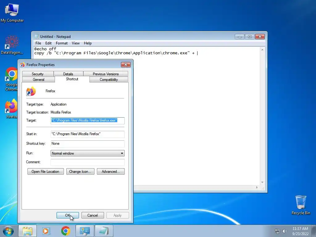Image resolution: width=316 pixels, height=237 pixels.
Task: Click the Firefox Properties title bar icon
Action: coord(22,65)
